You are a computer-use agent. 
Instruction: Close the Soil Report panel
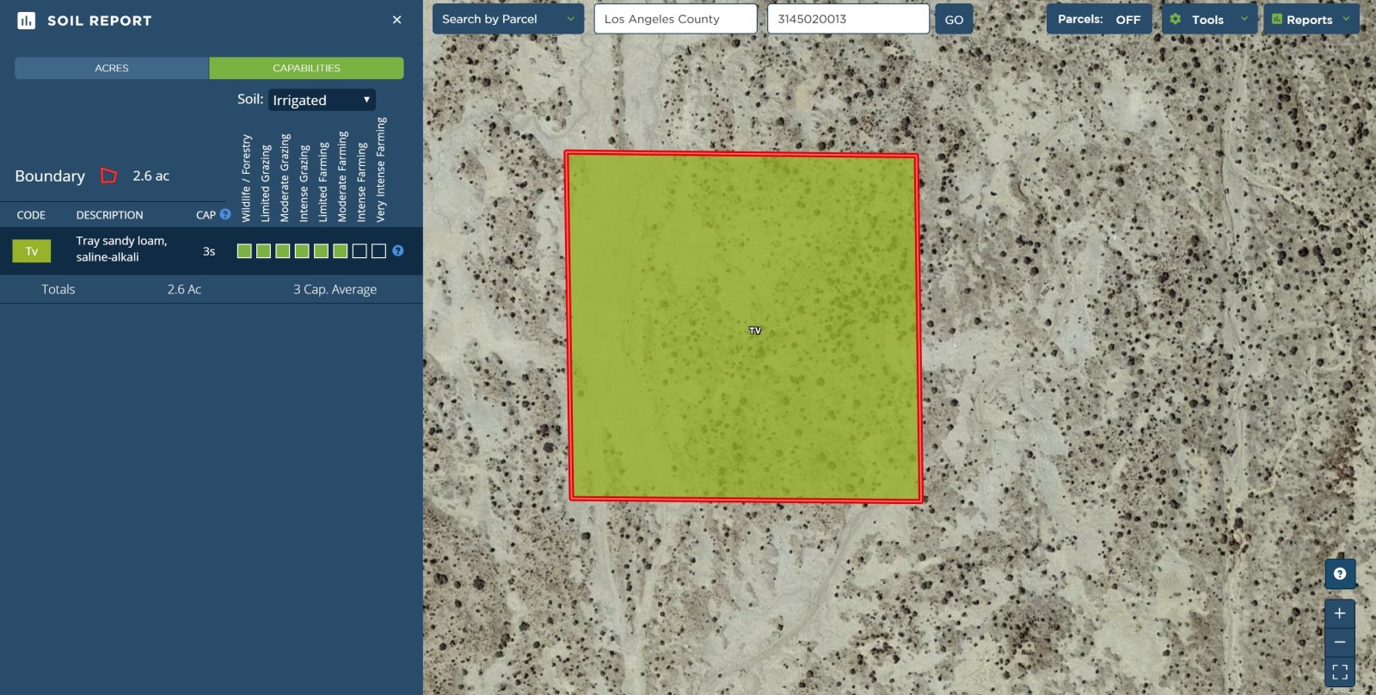coord(396,20)
